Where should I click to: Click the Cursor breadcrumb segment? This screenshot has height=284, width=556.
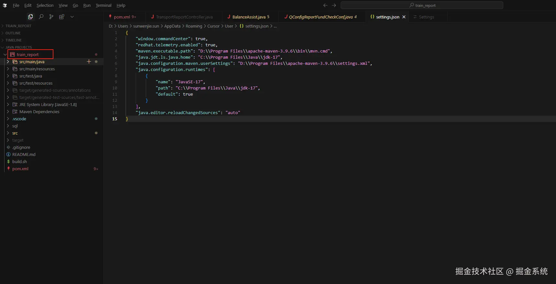(x=213, y=26)
